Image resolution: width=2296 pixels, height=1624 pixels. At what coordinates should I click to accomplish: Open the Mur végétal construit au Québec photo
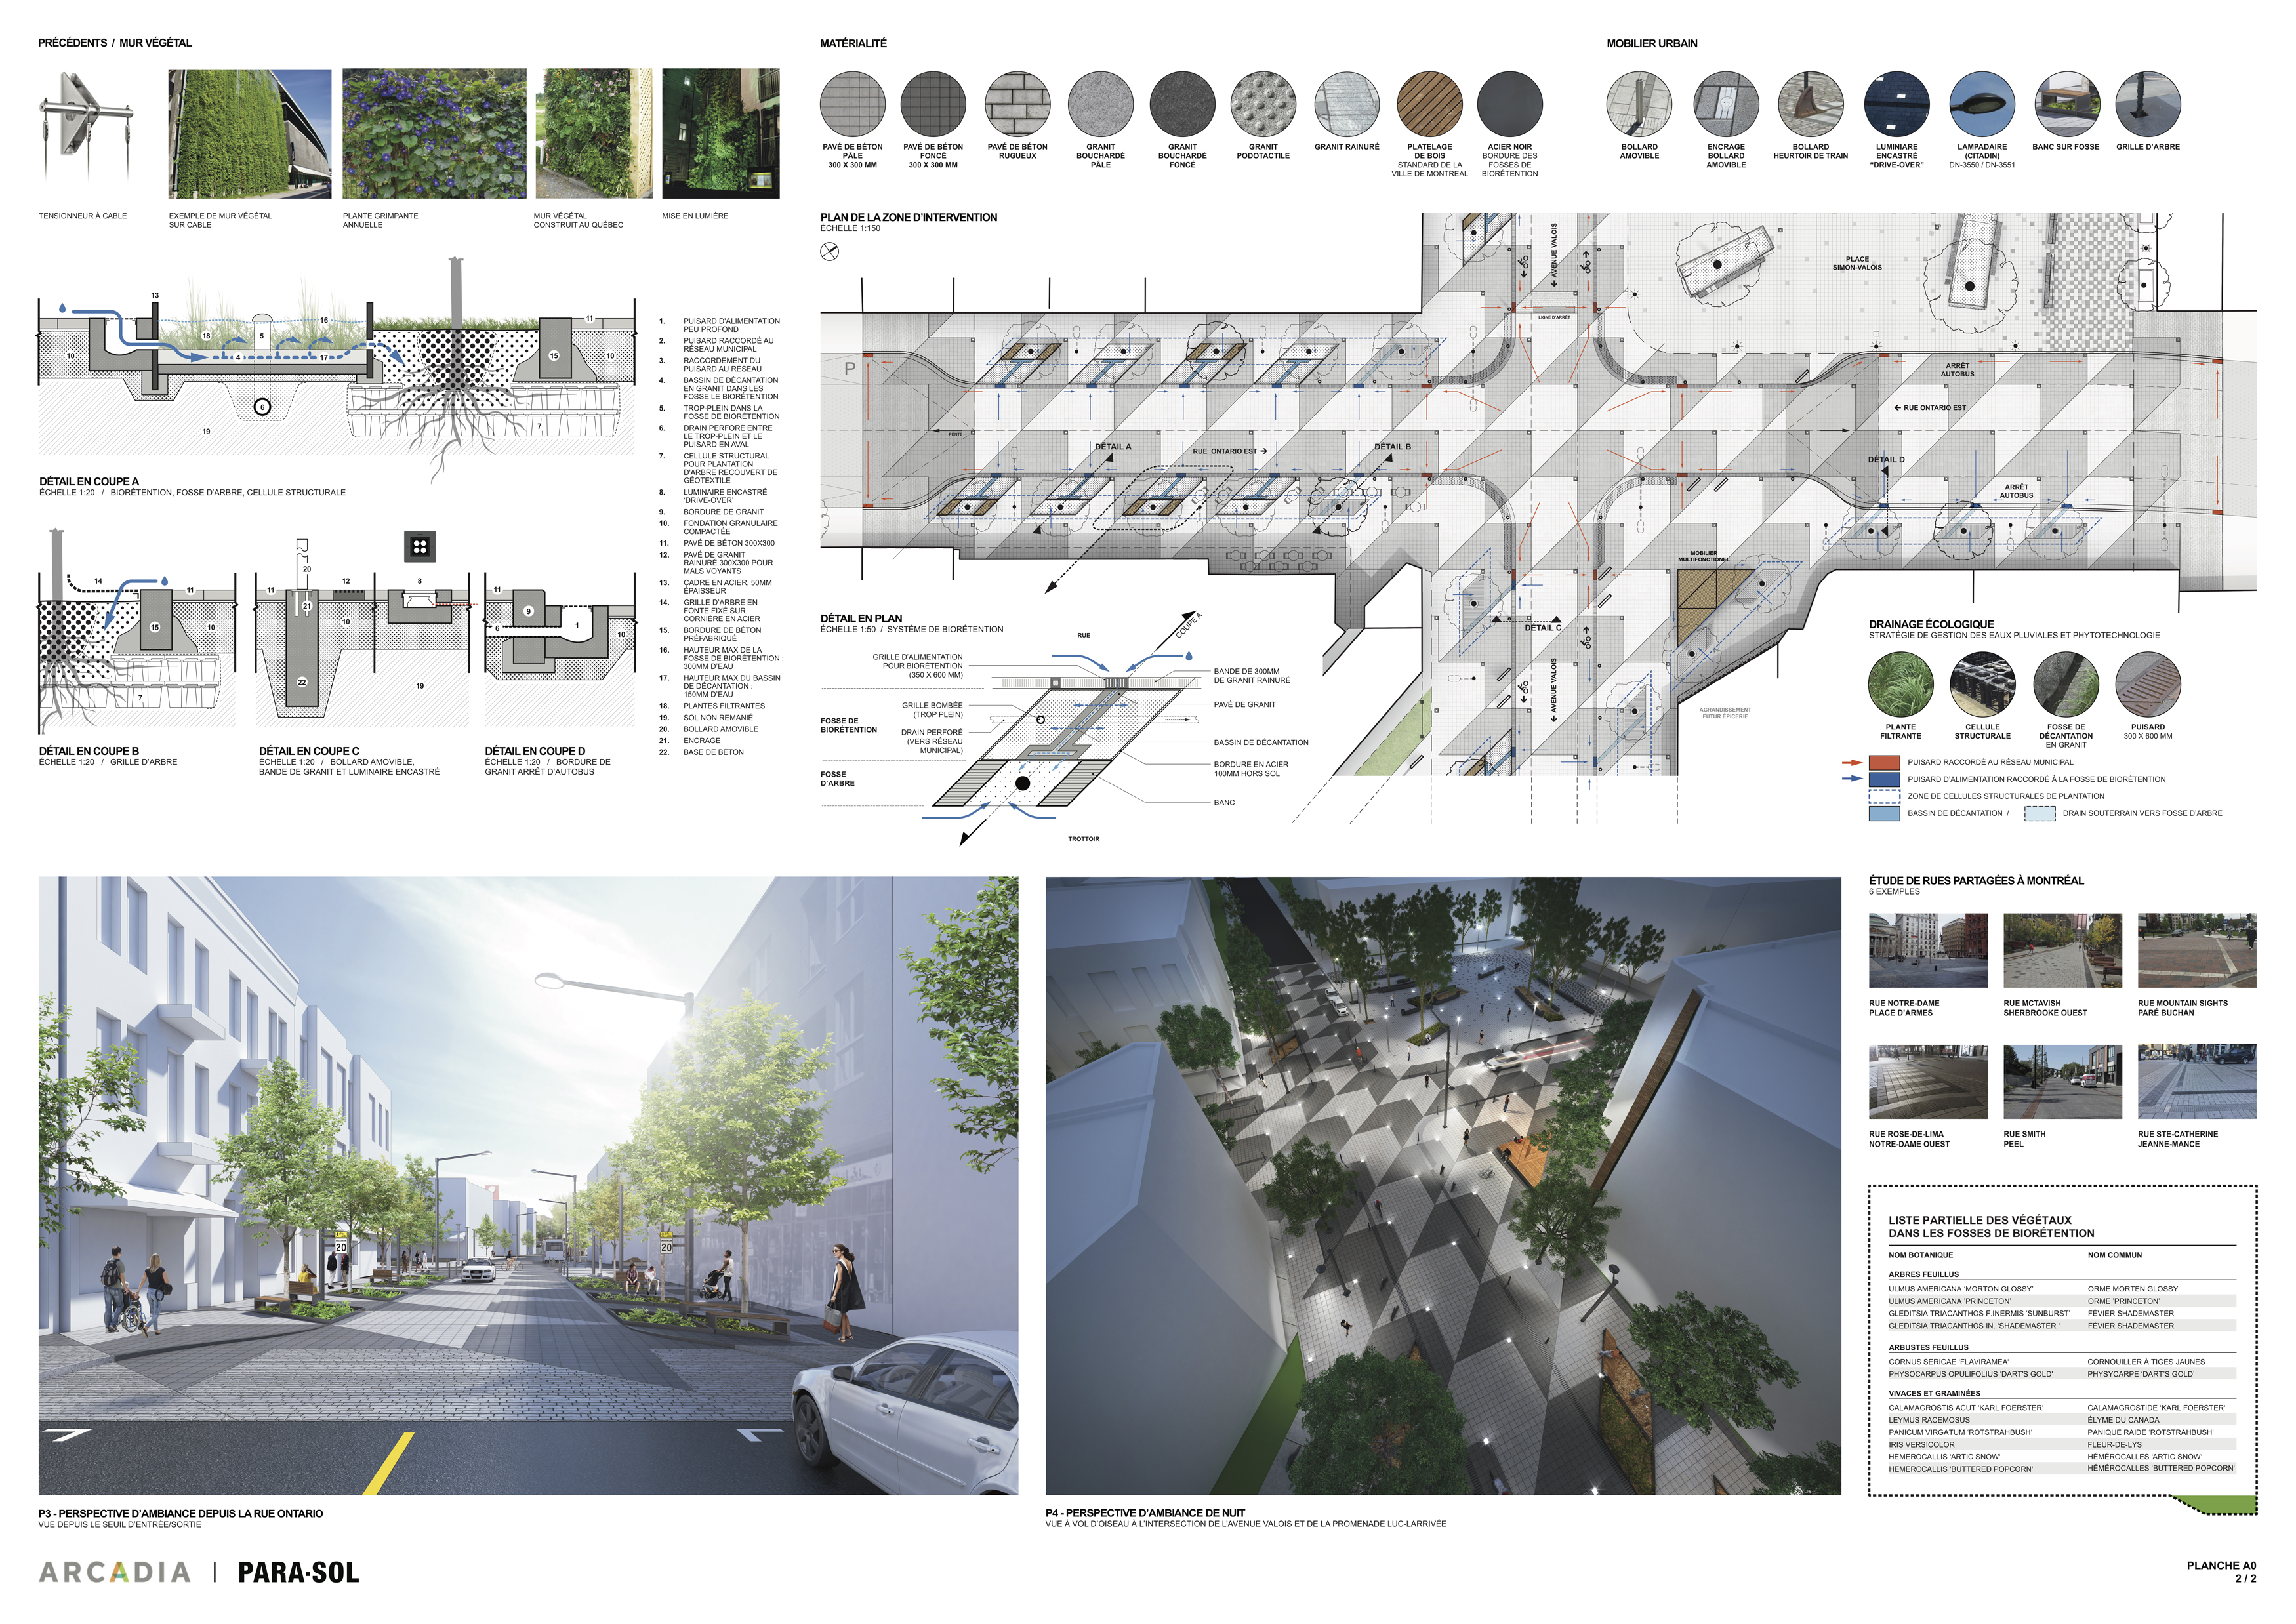(x=593, y=133)
